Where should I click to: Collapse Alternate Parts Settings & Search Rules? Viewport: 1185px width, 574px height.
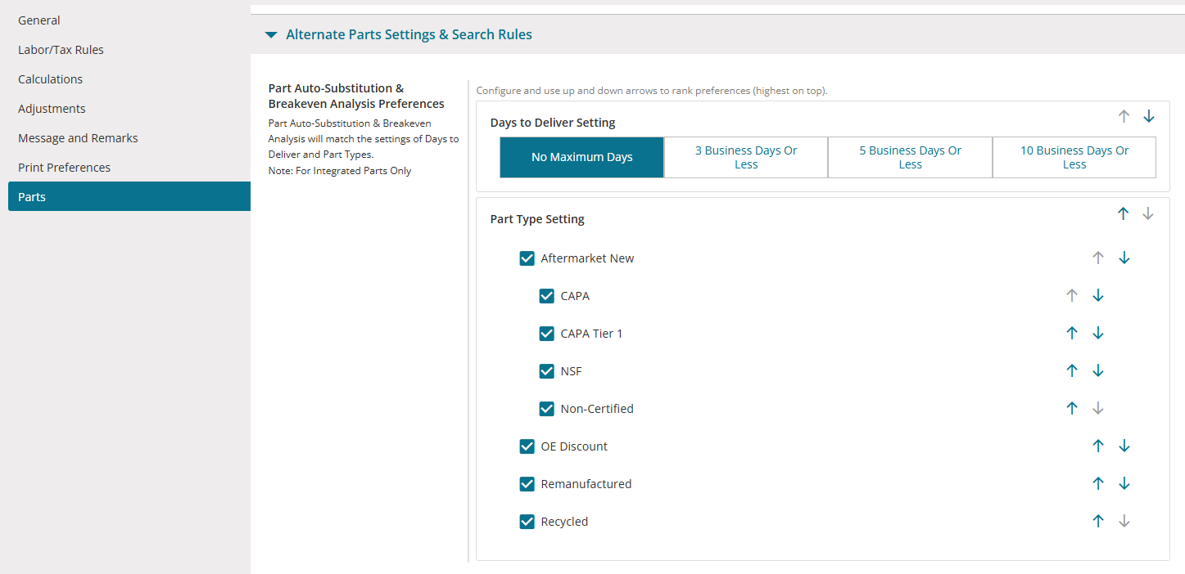point(271,35)
